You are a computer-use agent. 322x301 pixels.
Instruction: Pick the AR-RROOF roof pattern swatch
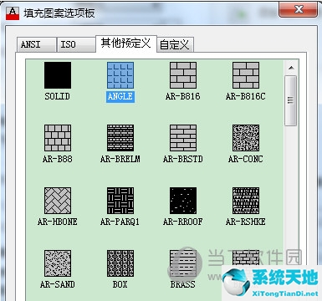click(x=183, y=201)
